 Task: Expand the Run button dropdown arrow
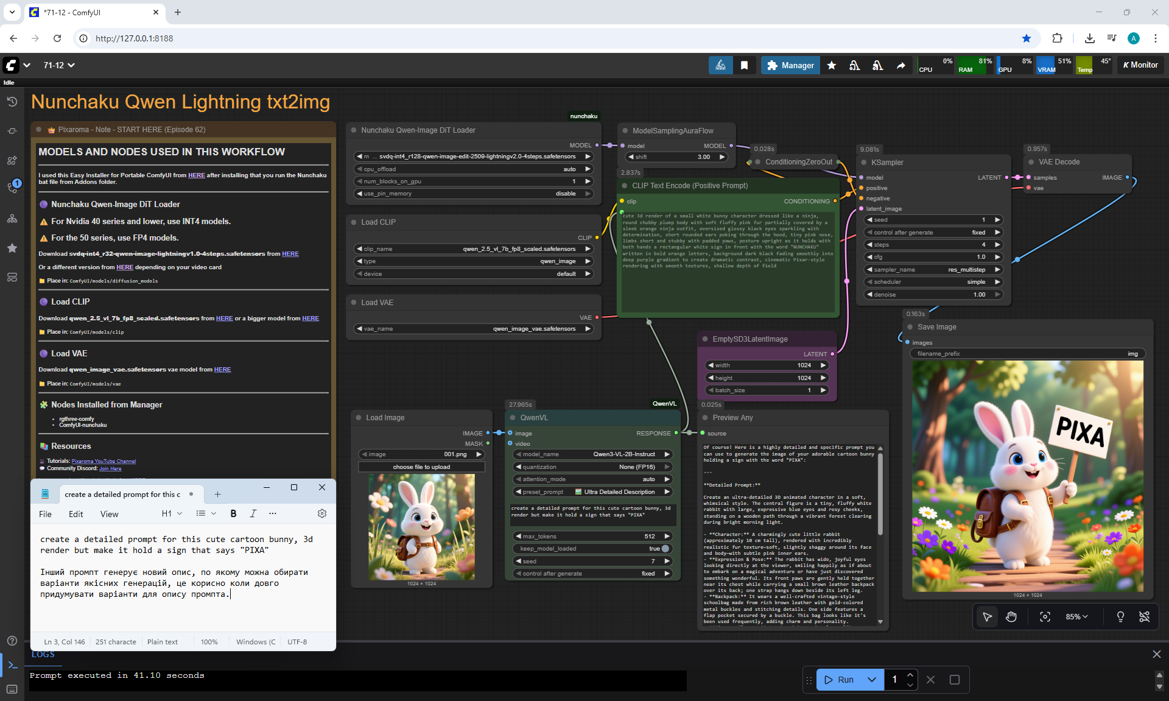click(x=872, y=680)
